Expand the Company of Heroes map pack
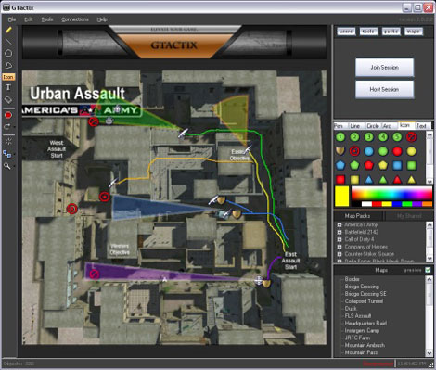 click(340, 247)
